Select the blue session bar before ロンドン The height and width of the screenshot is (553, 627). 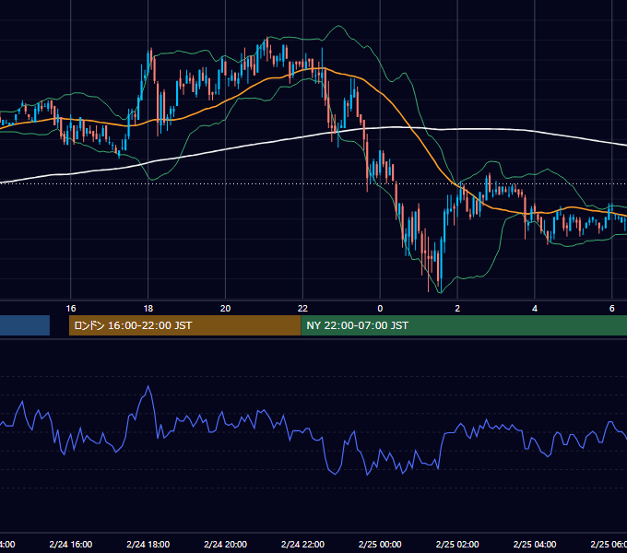click(x=25, y=325)
